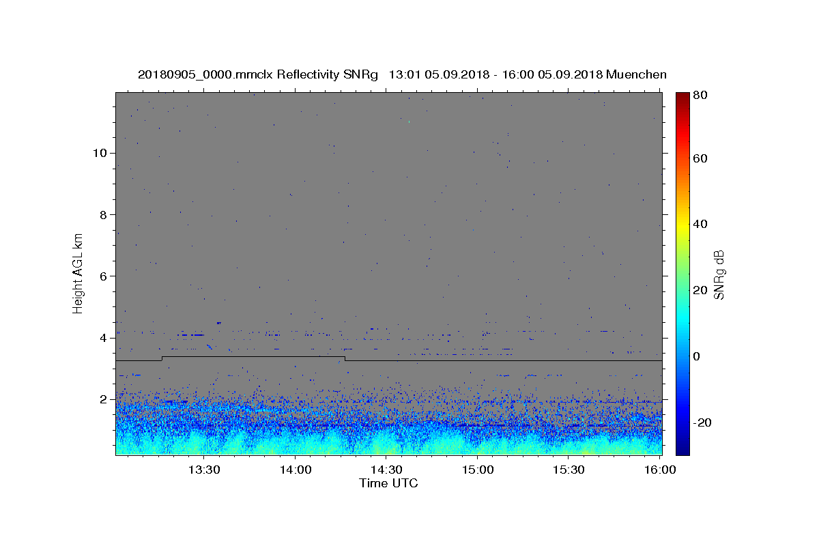Image resolution: width=819 pixels, height=546 pixels.
Task: Click the height tick label 10
Action: 100,153
